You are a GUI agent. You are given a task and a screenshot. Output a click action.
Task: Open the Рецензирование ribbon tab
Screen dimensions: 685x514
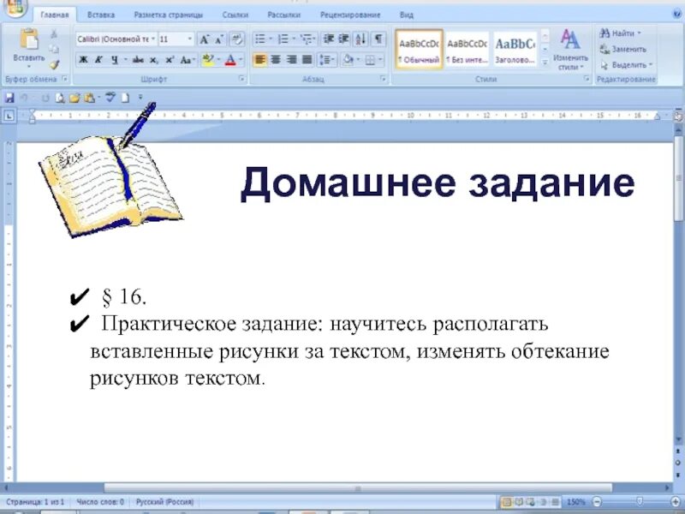coord(350,15)
